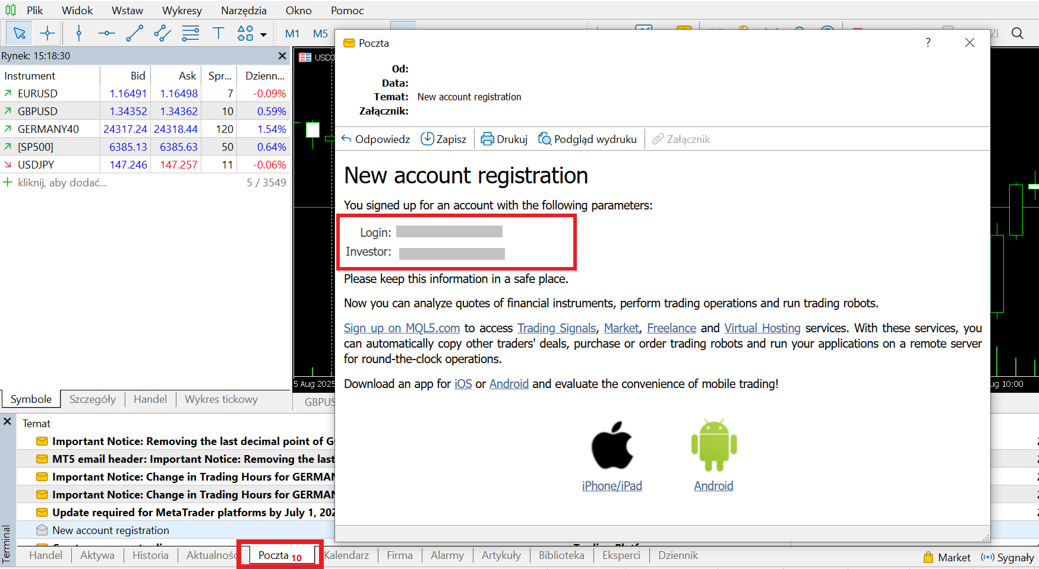1039x569 pixels.
Task: Open the Android link below robot icon
Action: pos(713,486)
